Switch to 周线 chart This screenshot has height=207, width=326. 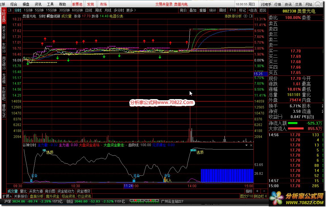point(98,10)
